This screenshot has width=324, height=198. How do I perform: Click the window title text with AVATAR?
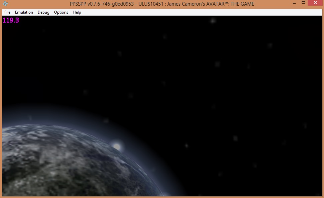pyautogui.click(x=162, y=4)
